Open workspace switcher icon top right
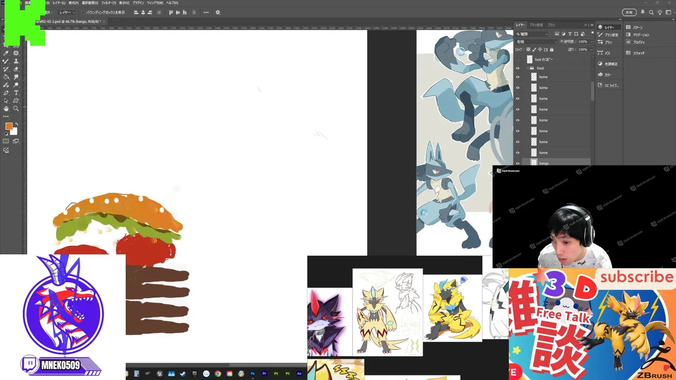Screen dimensions: 676x380 click(x=668, y=12)
